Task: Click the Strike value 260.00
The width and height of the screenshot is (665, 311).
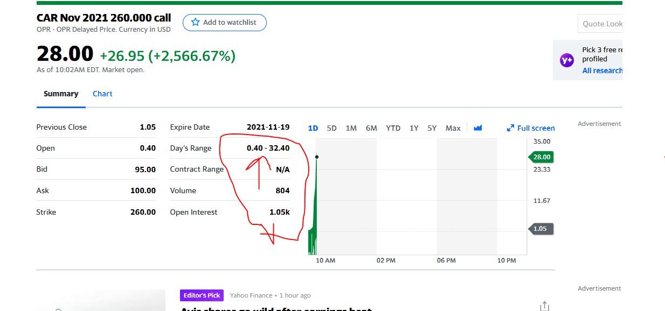Action: point(143,212)
